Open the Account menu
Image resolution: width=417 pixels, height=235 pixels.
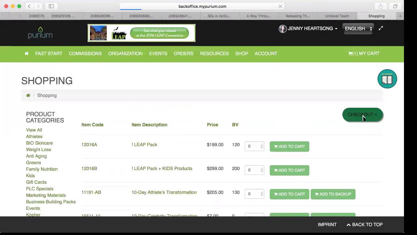tap(266, 54)
